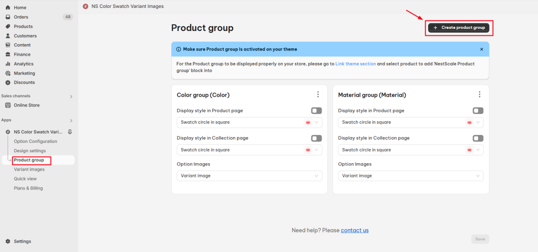The image size is (538, 252).
Task: Click the Product group page heading
Action: point(202,28)
